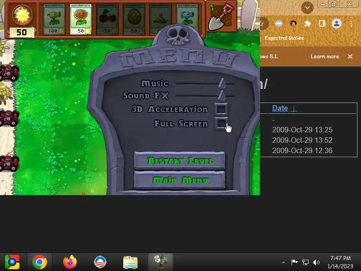Screen dimensions: 361x271
Task: Open the Espectral McGee bookmark
Action: (x=284, y=38)
